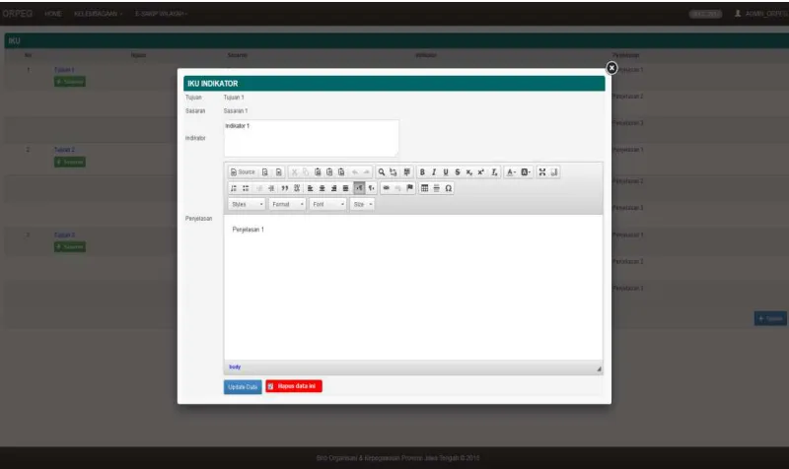The height and width of the screenshot is (469, 789).
Task: Open Find with the magnifier icon
Action: pos(382,171)
